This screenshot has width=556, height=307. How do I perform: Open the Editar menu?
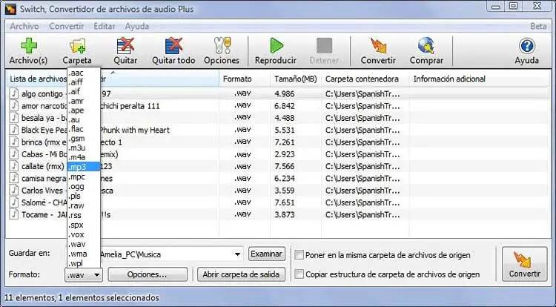(x=105, y=26)
